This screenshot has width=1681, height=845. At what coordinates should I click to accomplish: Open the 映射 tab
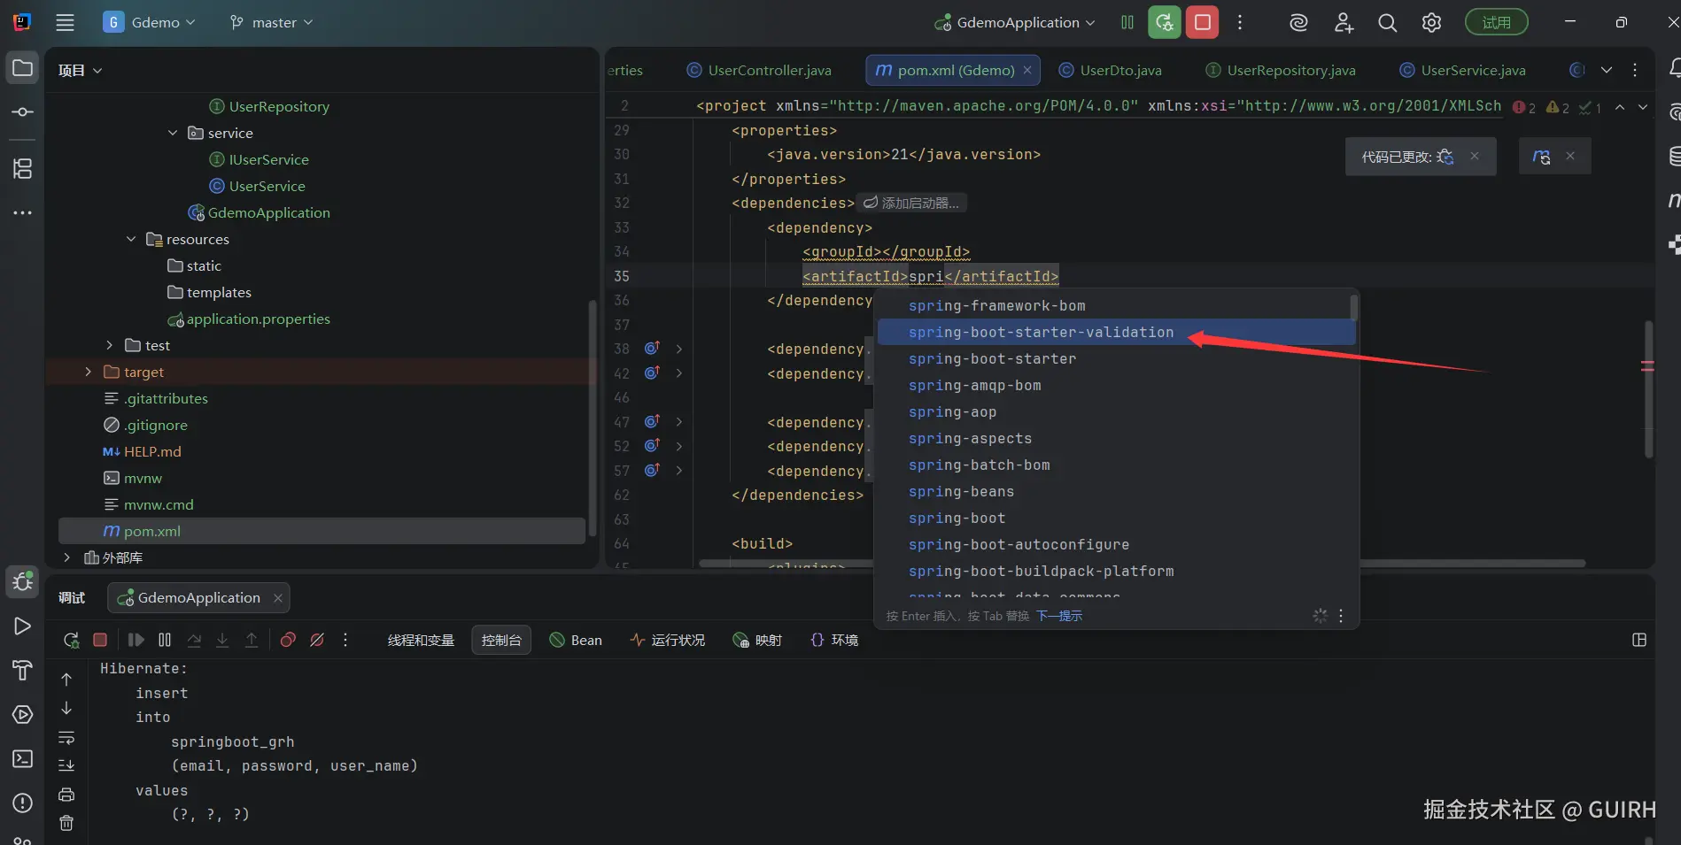(x=757, y=640)
